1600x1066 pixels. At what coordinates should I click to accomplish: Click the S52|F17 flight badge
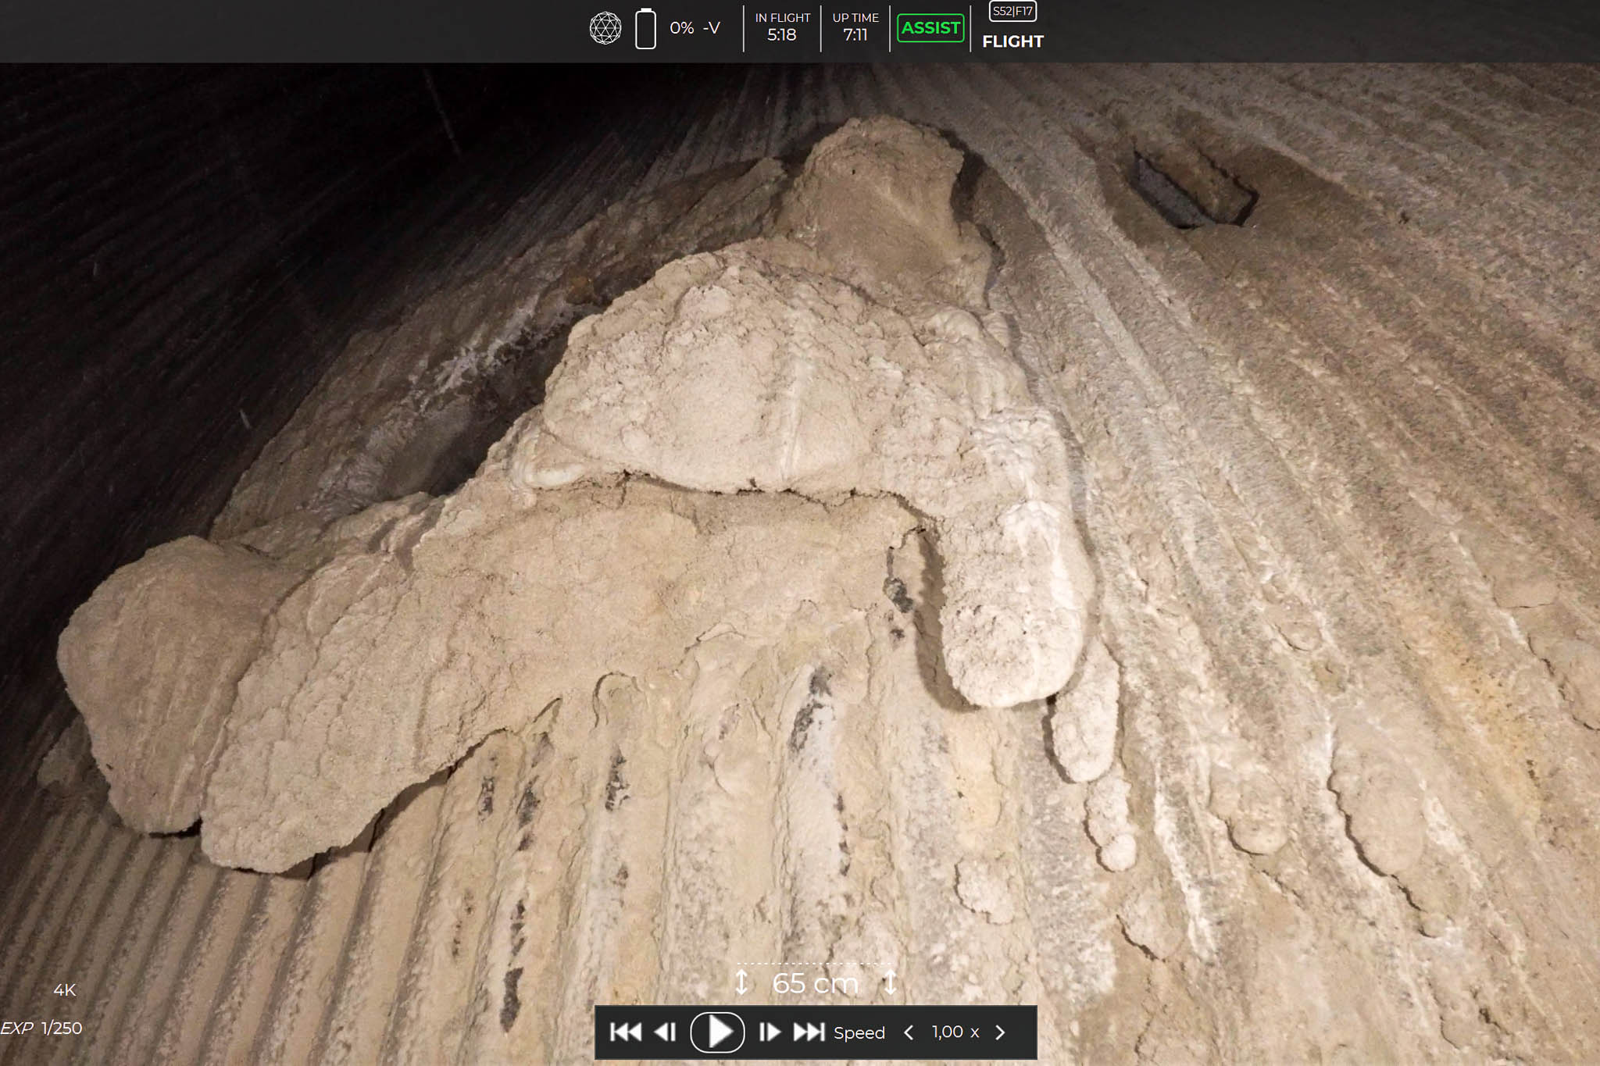(1012, 11)
